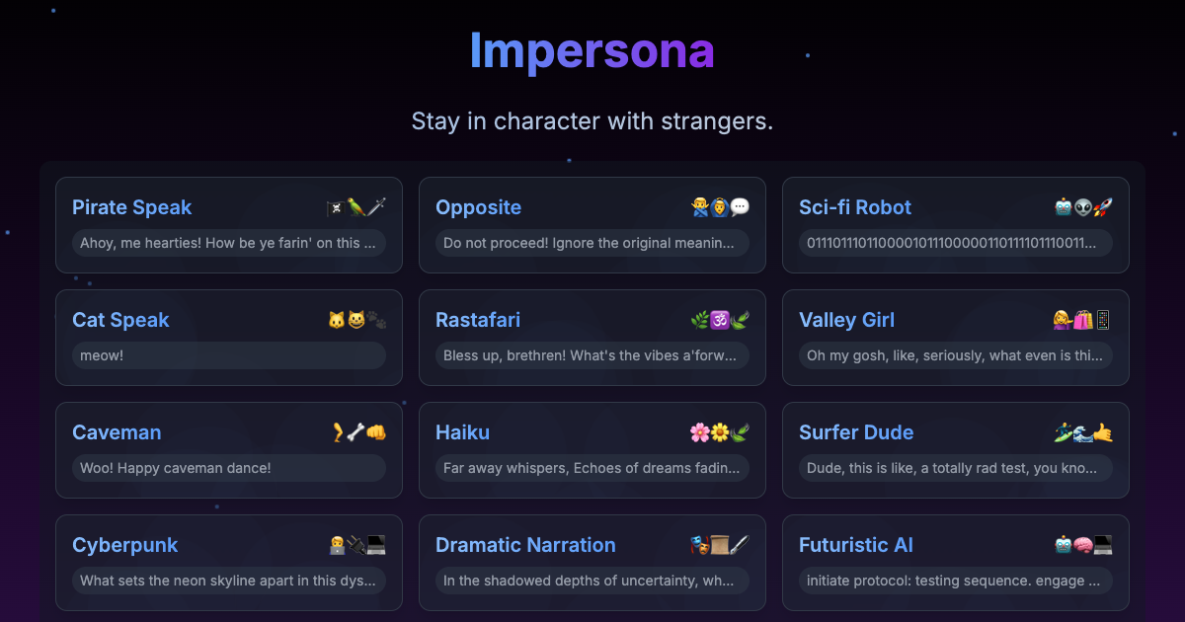Click the Valley Girl card

955,338
